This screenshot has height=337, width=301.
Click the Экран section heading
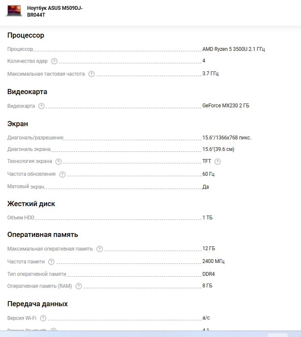[x=18, y=124]
